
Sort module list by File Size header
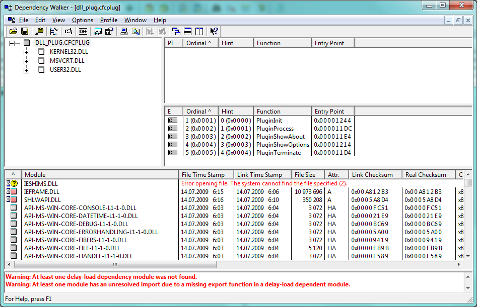[305, 175]
